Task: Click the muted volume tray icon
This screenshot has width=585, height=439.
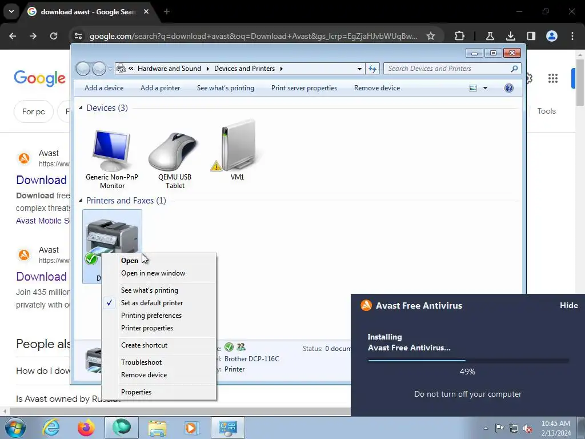Action: pos(527,428)
